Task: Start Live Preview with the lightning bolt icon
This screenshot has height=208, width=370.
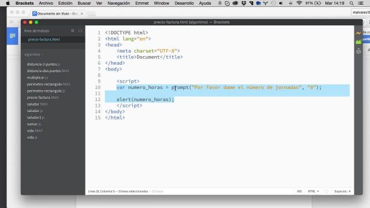Action: tap(358, 34)
